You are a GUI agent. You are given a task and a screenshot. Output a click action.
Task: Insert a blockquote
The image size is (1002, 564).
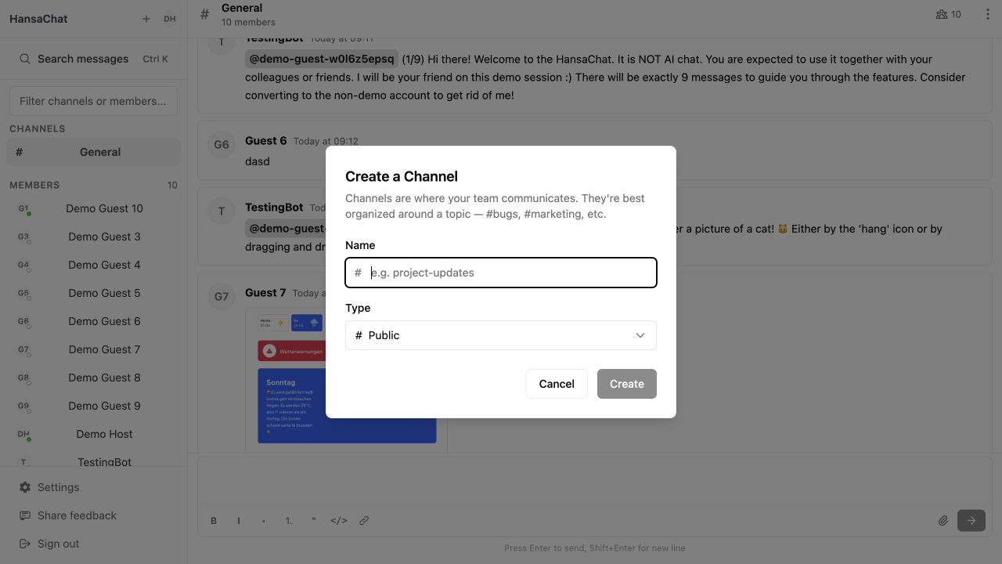(314, 521)
